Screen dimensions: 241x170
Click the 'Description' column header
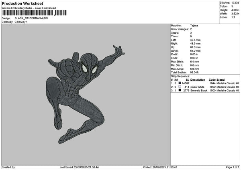pos(198,80)
